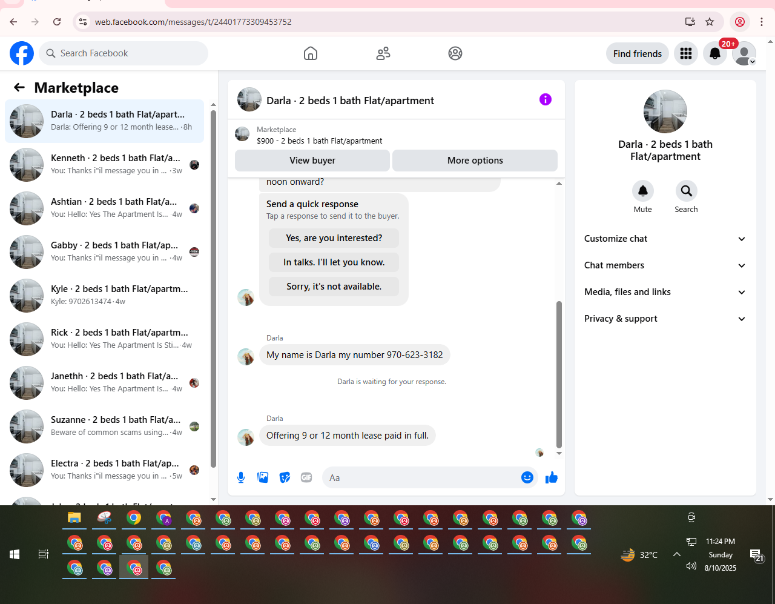Click the Facebook logo icon
The image size is (775, 604).
pyautogui.click(x=22, y=53)
